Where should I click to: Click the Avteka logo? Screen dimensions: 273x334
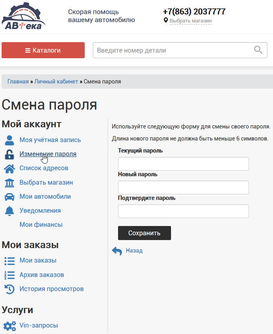24,17
